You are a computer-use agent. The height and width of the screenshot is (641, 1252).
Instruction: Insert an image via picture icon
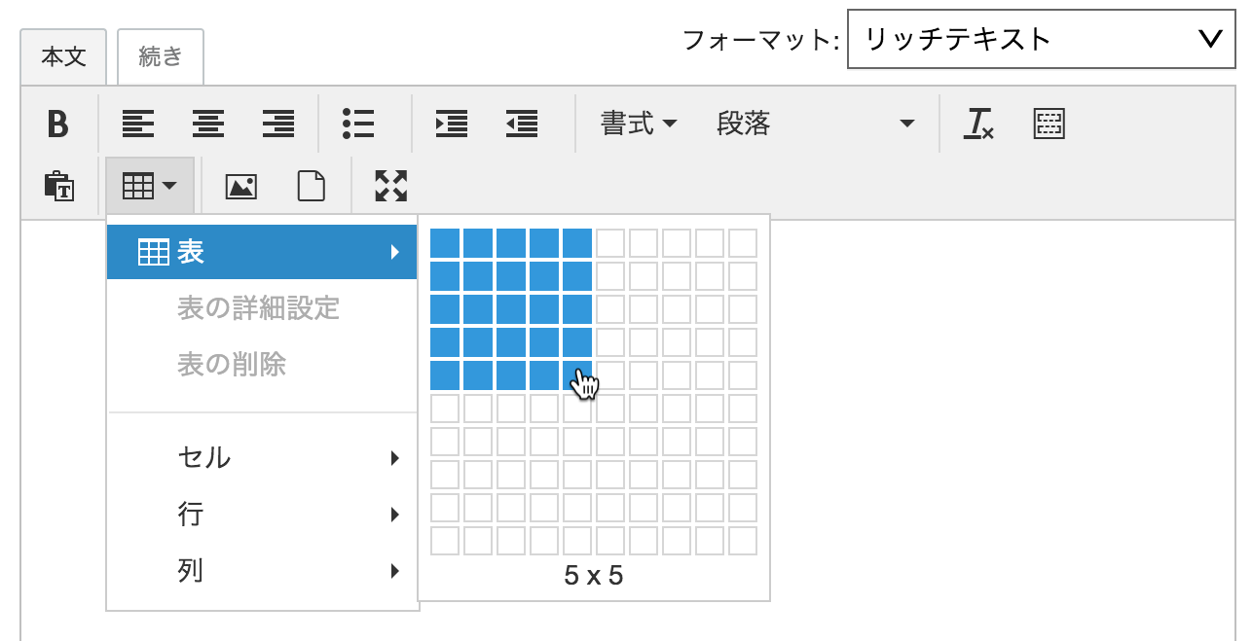240,185
